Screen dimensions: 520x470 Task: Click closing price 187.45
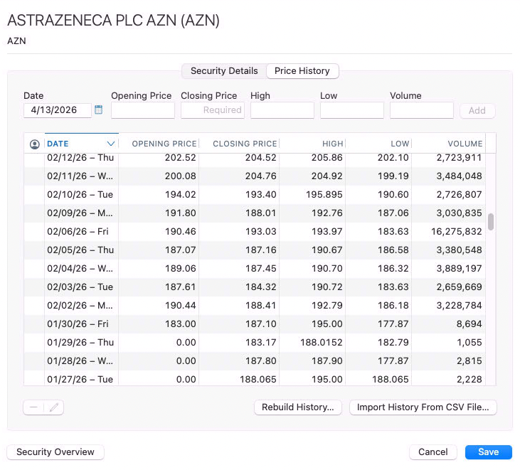(x=260, y=269)
